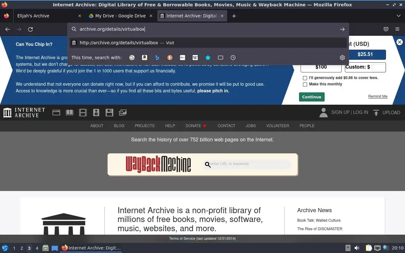The width and height of the screenshot is (405, 253).
Task: Save page to Pocket icon
Action: [386, 29]
